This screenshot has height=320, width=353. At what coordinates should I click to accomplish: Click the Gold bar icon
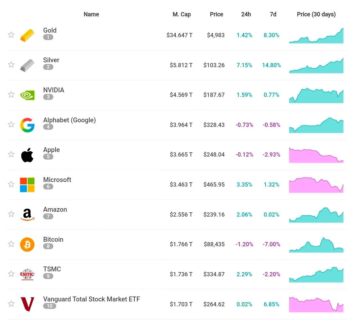pos(27,35)
